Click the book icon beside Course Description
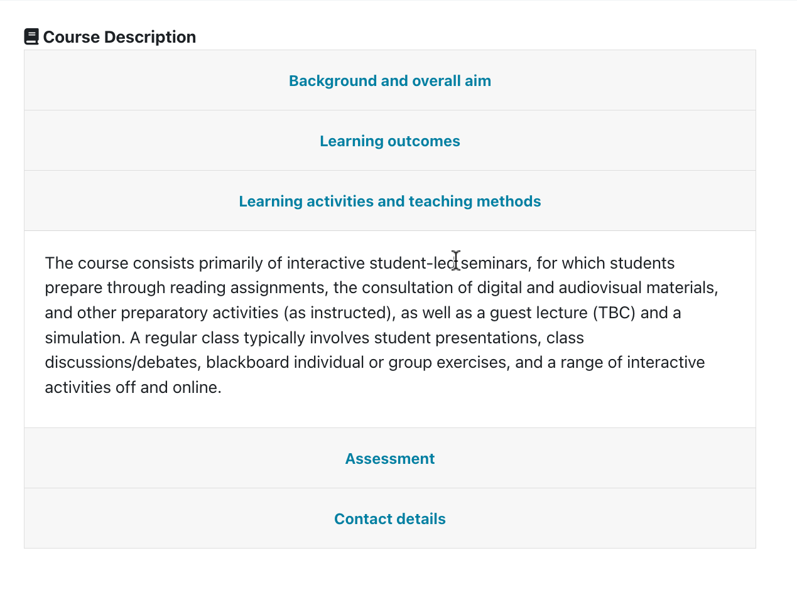This screenshot has height=590, width=797. (x=31, y=37)
